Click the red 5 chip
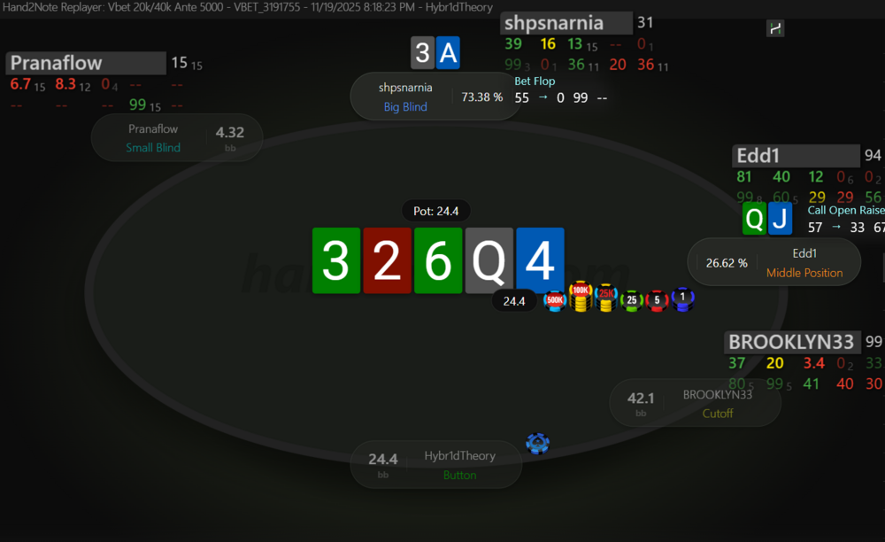Screen dimensions: 885x542 point(657,300)
